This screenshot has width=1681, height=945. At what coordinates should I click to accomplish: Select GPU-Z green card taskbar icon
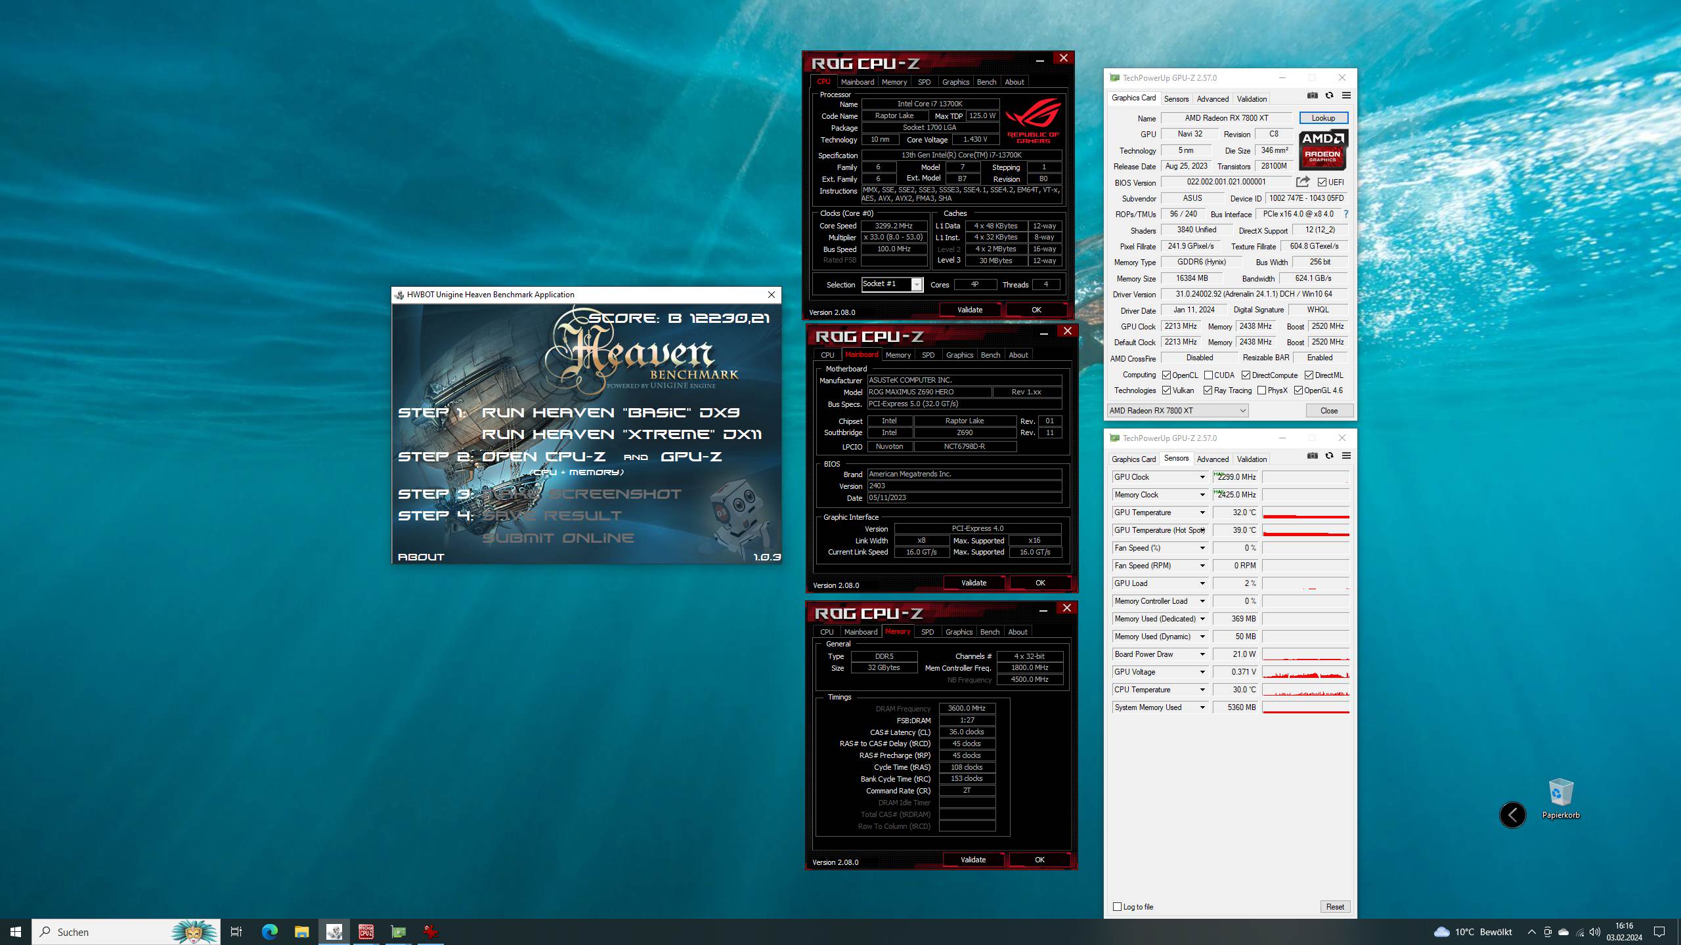[x=398, y=932]
